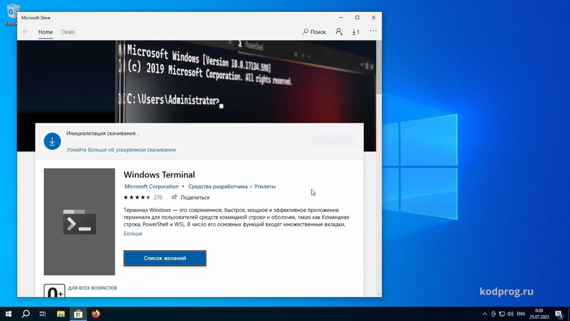
Task: Close the Microsoft Store window
Action: click(x=373, y=18)
